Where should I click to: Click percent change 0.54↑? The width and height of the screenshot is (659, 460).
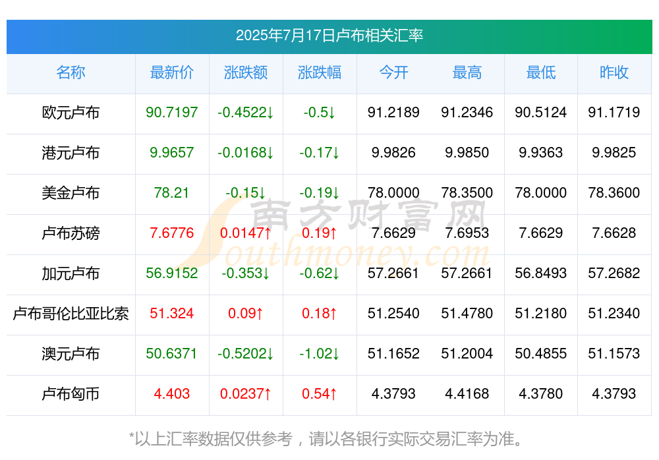pyautogui.click(x=320, y=393)
